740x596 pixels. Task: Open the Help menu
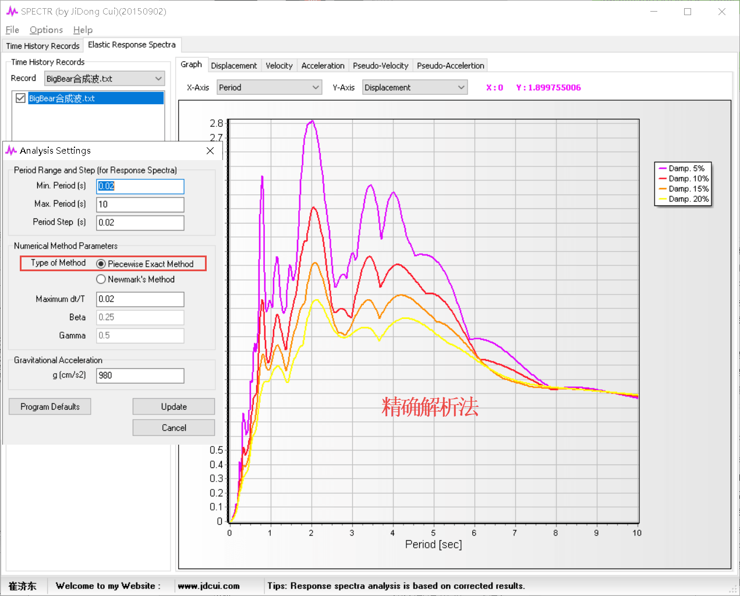click(83, 30)
